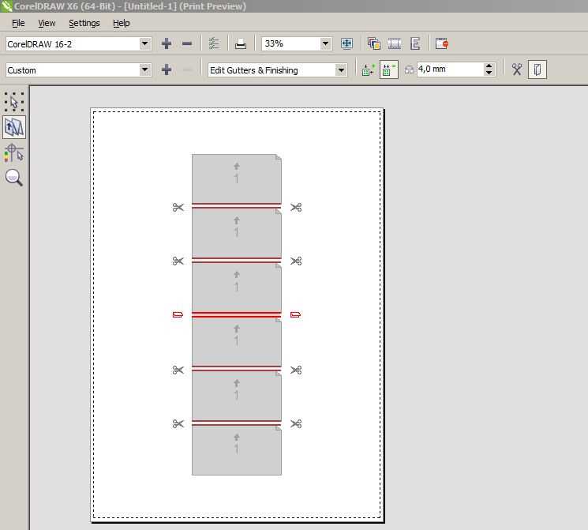Toggle the Mirror emulsion icon
The height and width of the screenshot is (530, 588).
click(x=415, y=44)
